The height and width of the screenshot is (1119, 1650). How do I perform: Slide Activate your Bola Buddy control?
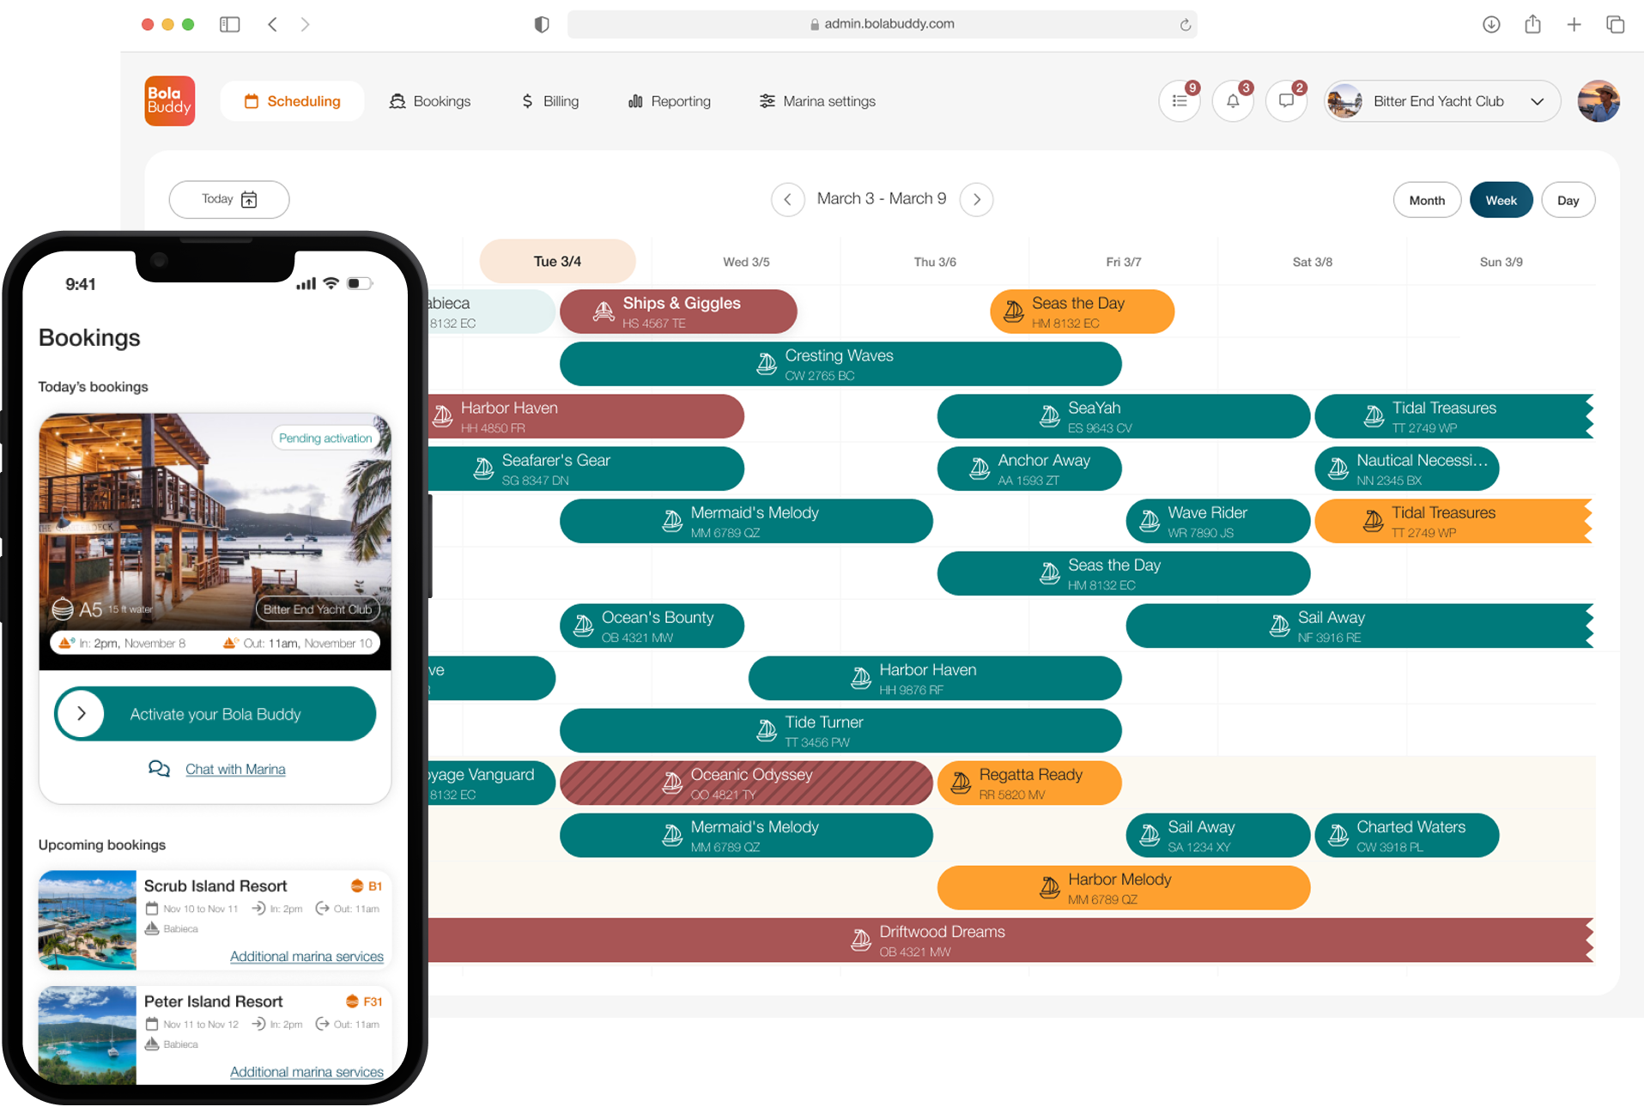coord(82,713)
